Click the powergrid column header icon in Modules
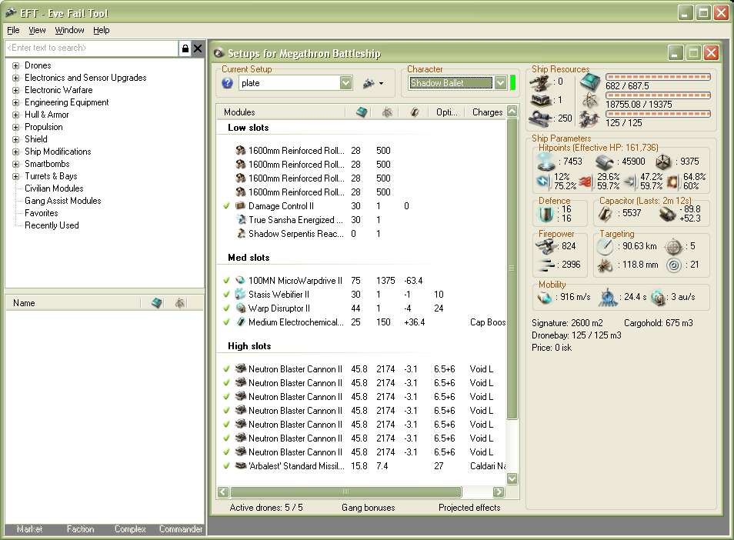This screenshot has width=734, height=540. (x=386, y=112)
